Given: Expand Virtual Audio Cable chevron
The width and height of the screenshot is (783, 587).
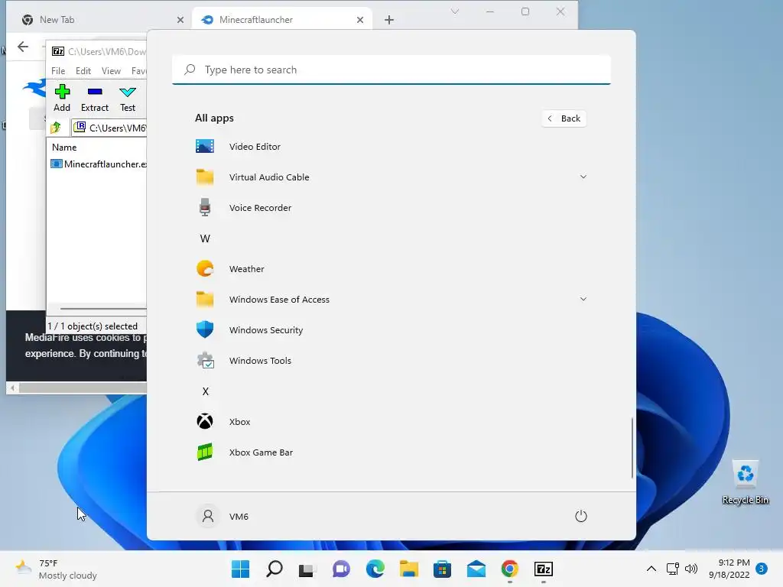Looking at the screenshot, I should coord(583,177).
